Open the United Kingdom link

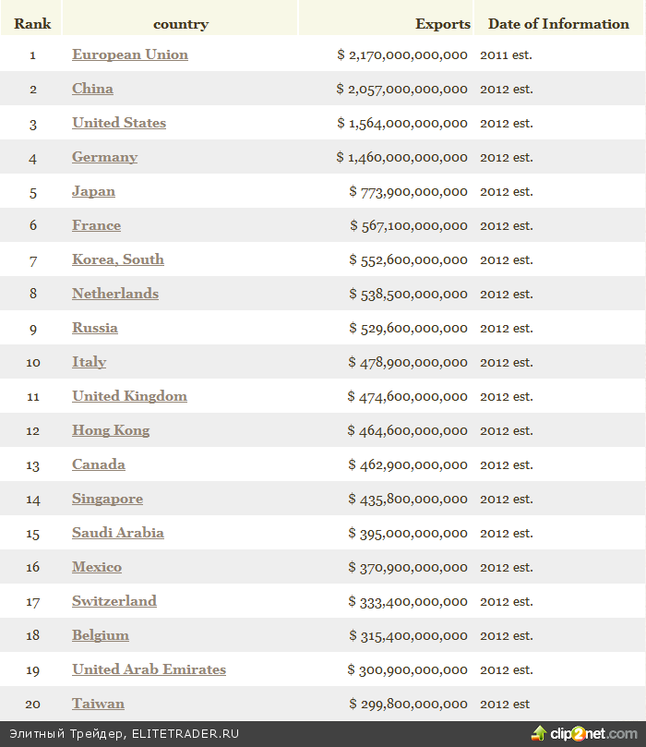tap(129, 396)
